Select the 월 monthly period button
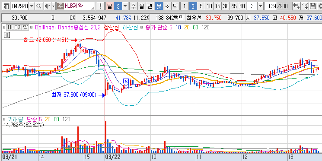 (x=141, y=6)
